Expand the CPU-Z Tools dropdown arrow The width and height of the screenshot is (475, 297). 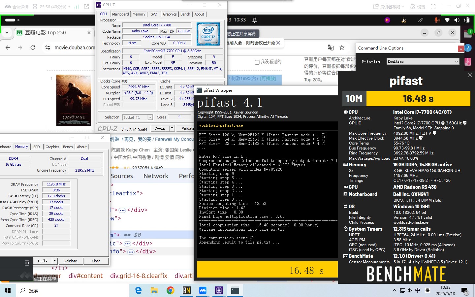point(172,128)
